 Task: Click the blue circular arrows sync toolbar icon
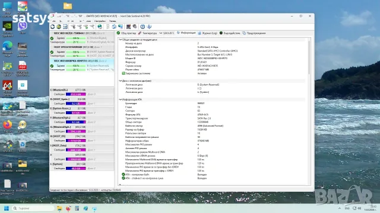coord(114,27)
